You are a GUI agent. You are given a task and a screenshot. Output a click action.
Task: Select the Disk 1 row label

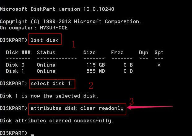tap(15, 71)
